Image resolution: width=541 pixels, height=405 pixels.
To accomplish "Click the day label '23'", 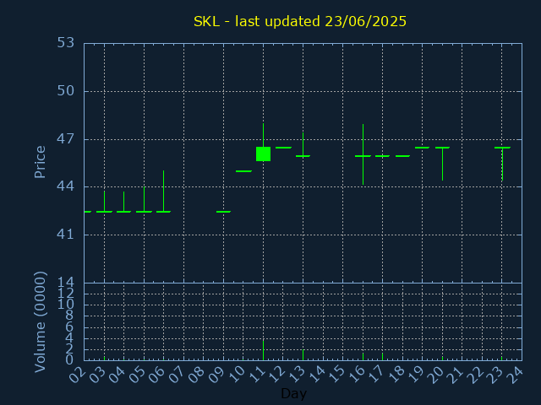I will point(496,375).
